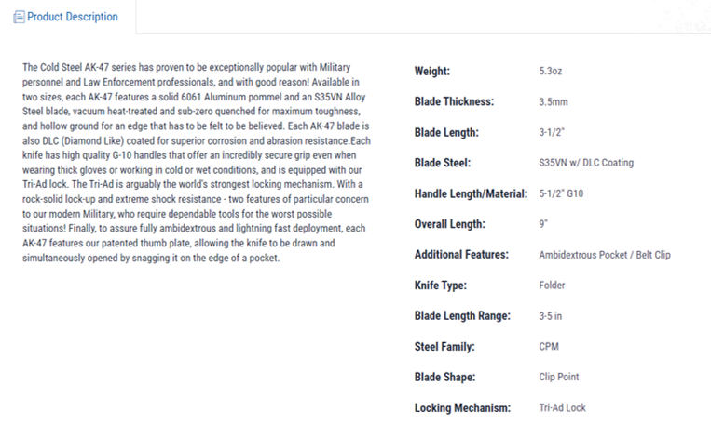
Task: Select the 3.5mm thickness value
Action: [554, 102]
